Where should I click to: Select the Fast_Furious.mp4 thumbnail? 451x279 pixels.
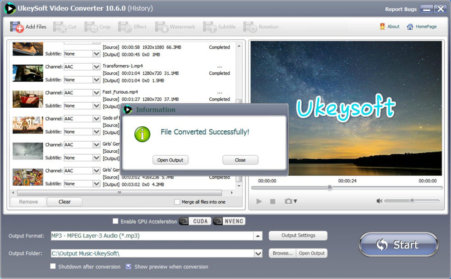28,99
